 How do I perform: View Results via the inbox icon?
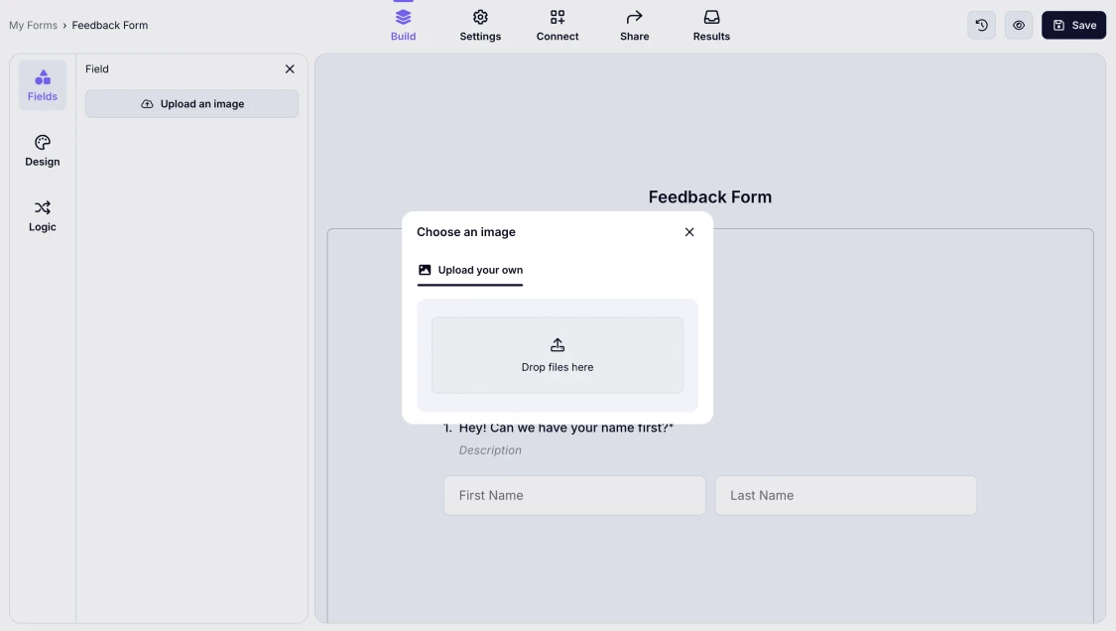coord(710,22)
